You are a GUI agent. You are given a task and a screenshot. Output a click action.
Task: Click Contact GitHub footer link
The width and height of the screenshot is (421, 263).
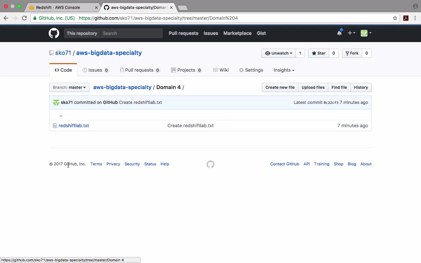[285, 164]
